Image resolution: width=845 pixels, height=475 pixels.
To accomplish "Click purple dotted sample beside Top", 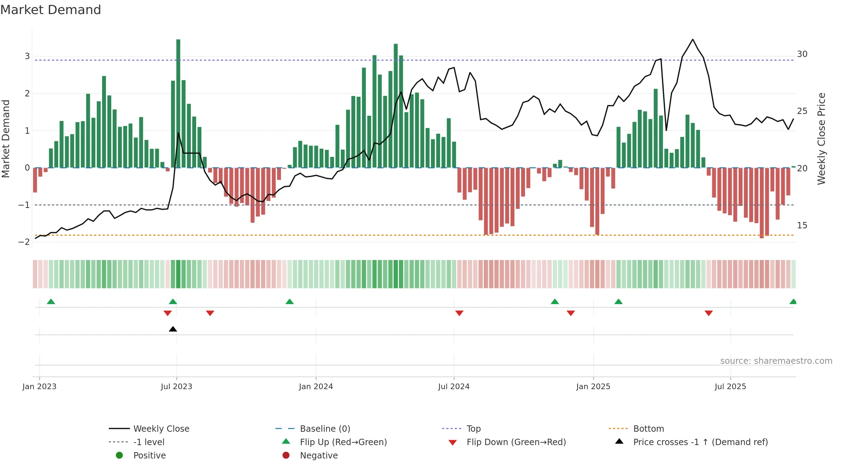I will tap(452, 429).
